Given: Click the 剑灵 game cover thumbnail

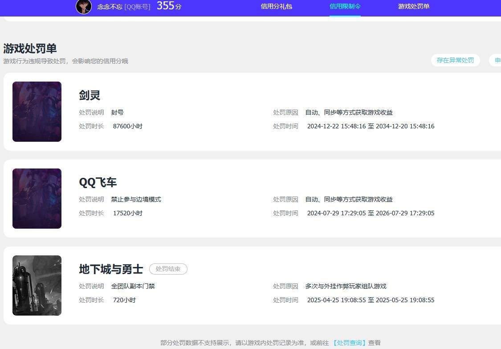Looking at the screenshot, I should (37, 111).
